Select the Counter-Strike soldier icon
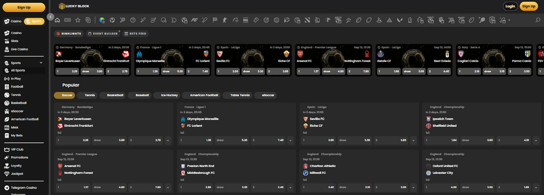 pyautogui.click(x=225, y=20)
